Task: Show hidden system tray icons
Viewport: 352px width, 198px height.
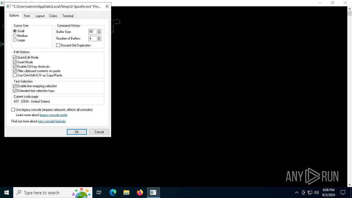Action: pos(297,193)
